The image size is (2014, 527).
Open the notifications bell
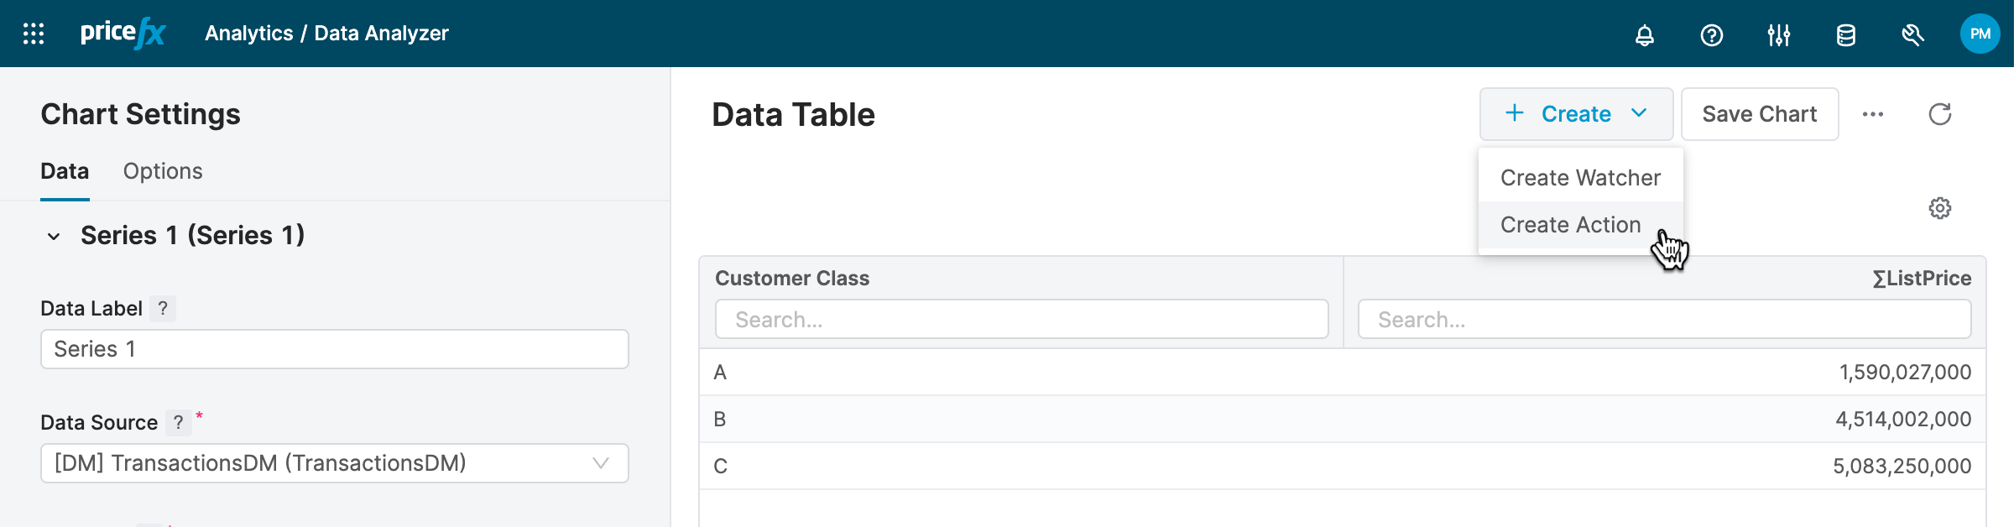[1644, 35]
